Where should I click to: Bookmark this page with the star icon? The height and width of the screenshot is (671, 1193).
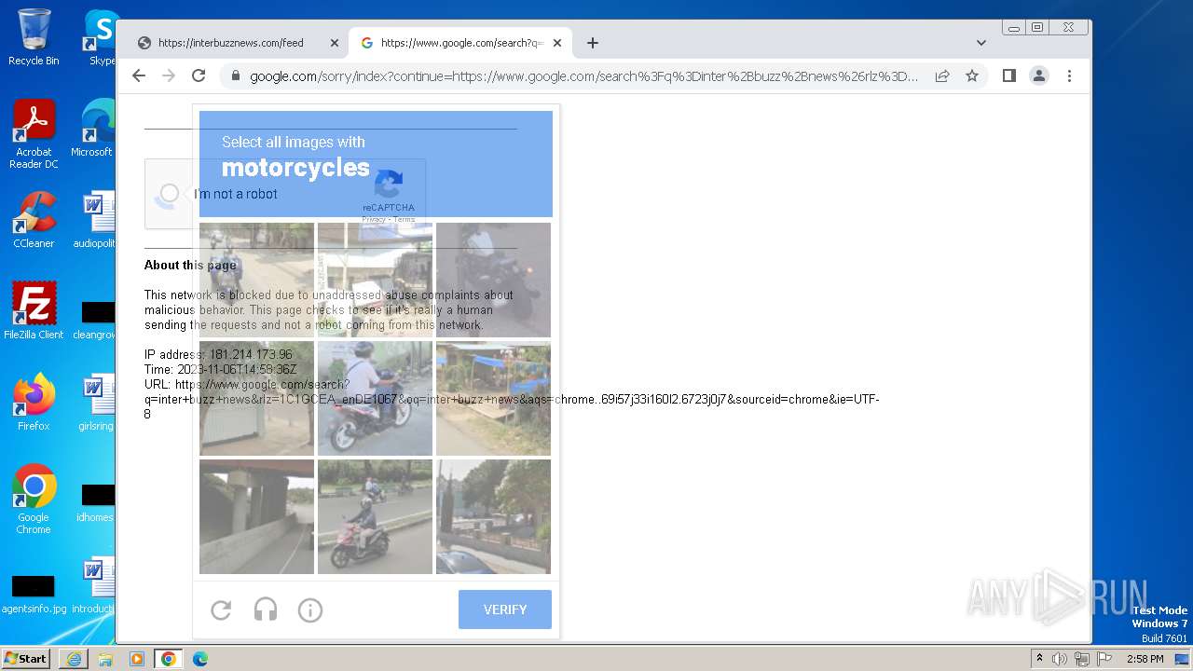pos(972,75)
